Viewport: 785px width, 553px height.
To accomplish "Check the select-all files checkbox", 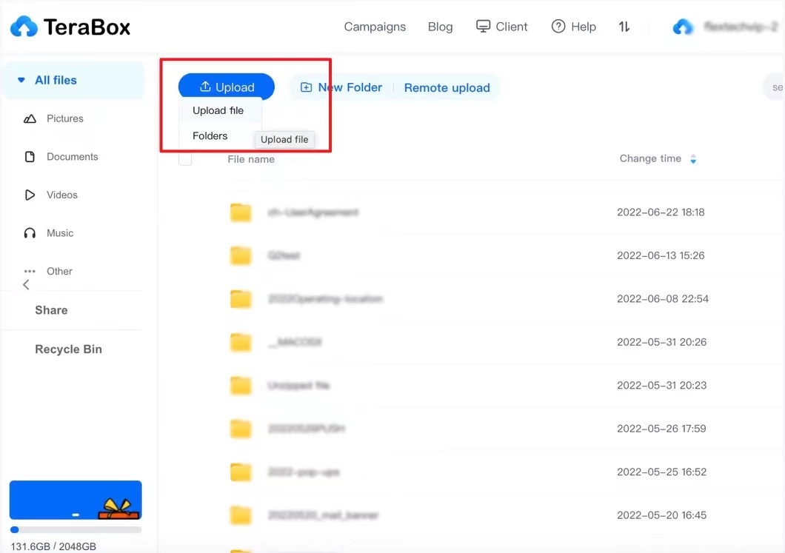I will click(184, 158).
